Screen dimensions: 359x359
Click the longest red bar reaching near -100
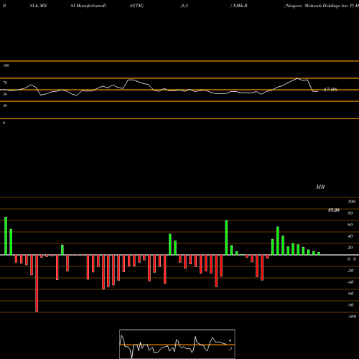click(x=37, y=283)
